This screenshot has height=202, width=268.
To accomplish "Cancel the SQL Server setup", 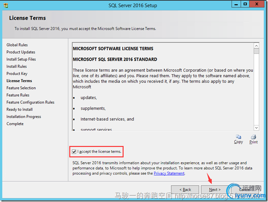I will (244, 189).
